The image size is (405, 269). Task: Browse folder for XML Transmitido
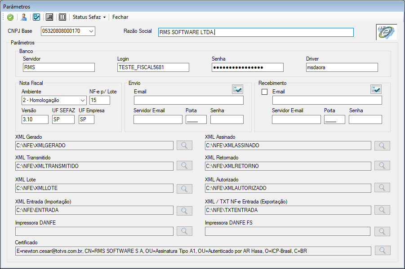pyautogui.click(x=184, y=165)
